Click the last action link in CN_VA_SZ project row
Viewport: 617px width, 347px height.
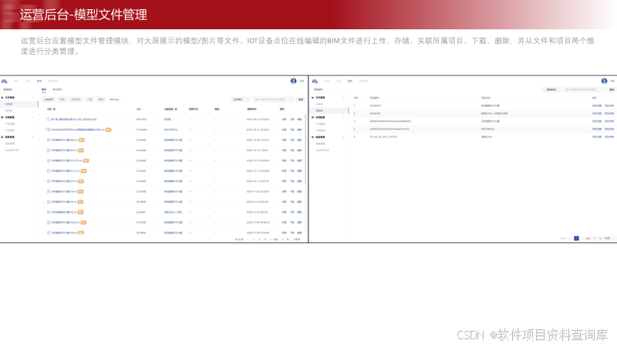click(x=609, y=137)
